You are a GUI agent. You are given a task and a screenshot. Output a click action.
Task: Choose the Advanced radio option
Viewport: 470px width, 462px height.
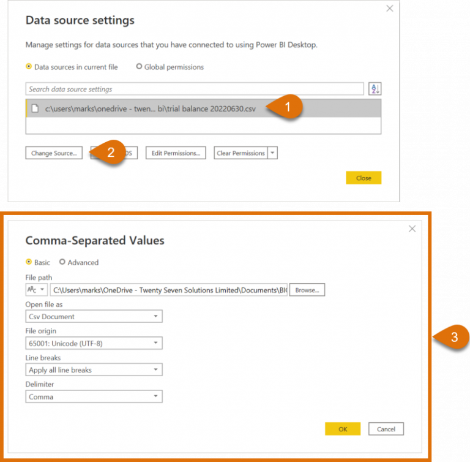pyautogui.click(x=62, y=262)
